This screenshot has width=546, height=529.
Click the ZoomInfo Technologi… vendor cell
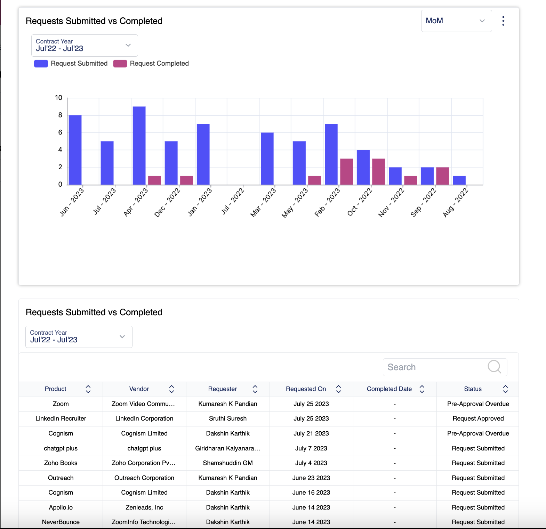point(144,522)
